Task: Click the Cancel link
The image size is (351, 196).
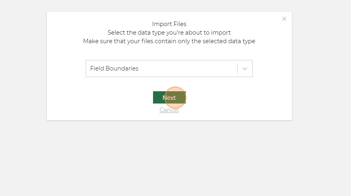Action: (x=169, y=110)
